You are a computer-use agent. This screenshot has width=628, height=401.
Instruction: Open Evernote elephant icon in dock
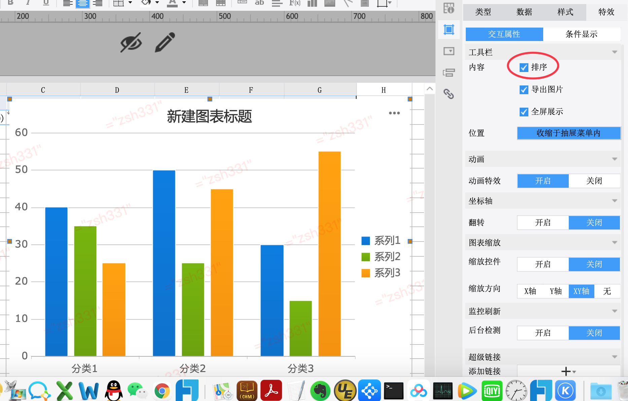[x=320, y=391]
